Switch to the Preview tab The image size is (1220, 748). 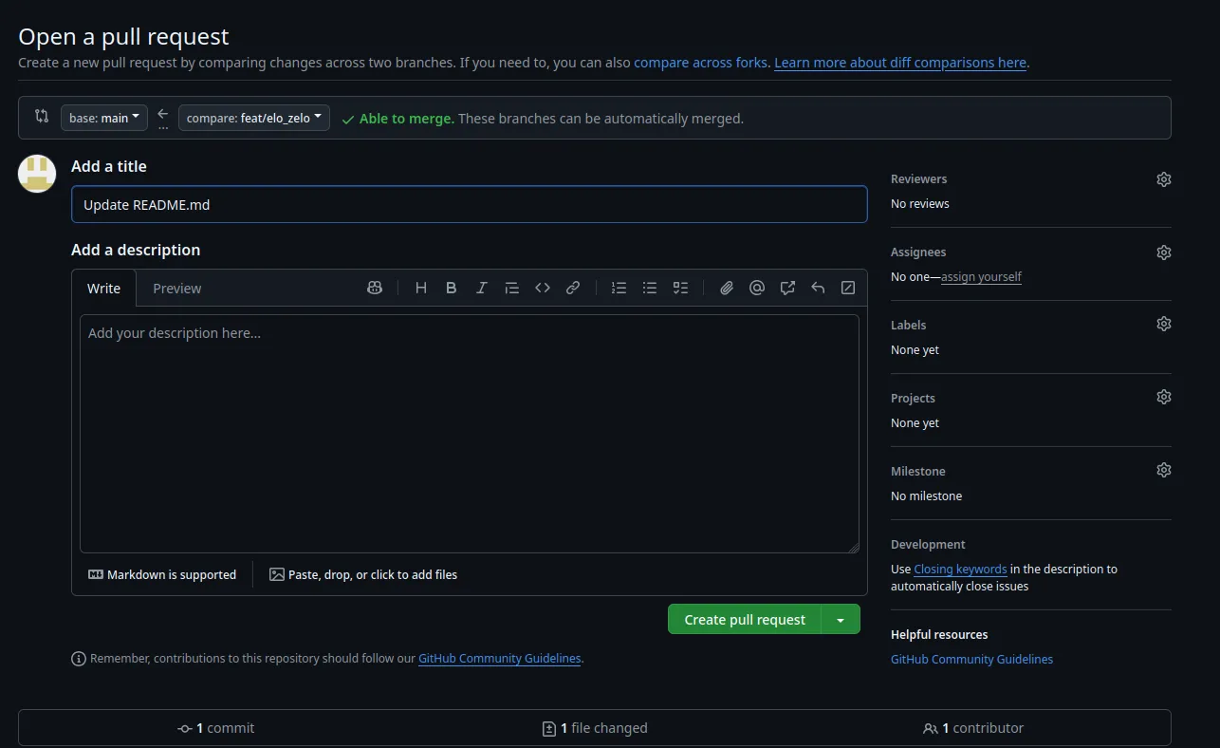tap(176, 288)
